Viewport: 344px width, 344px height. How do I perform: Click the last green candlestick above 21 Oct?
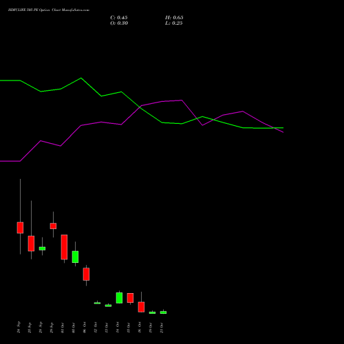click(163, 312)
